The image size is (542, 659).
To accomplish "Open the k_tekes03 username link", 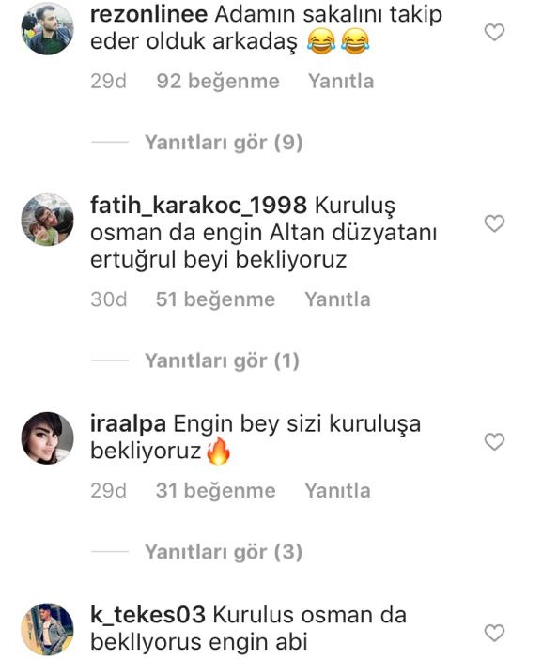I will click(x=148, y=615).
